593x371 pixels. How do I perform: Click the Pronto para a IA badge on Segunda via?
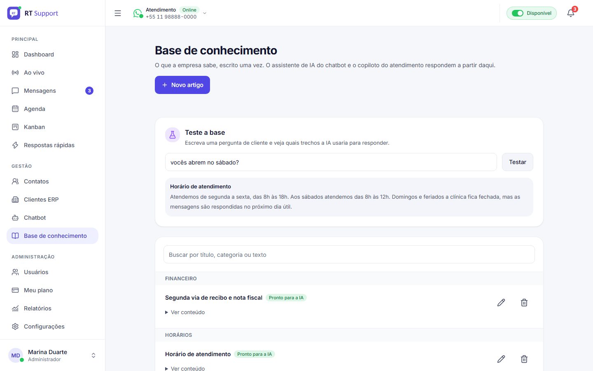[286, 298]
